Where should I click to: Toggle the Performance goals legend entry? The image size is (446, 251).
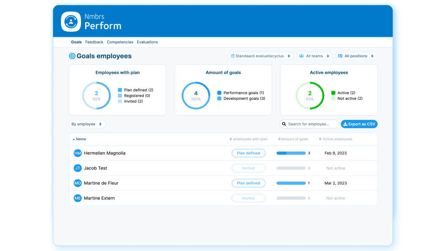coord(240,93)
